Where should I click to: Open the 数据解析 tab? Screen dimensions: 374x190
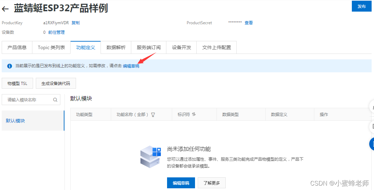click(x=116, y=47)
